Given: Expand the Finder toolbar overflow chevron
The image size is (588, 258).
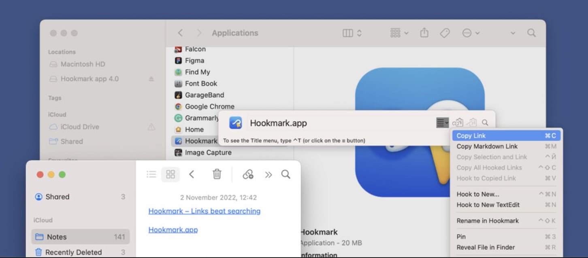Looking at the screenshot, I should [x=513, y=33].
